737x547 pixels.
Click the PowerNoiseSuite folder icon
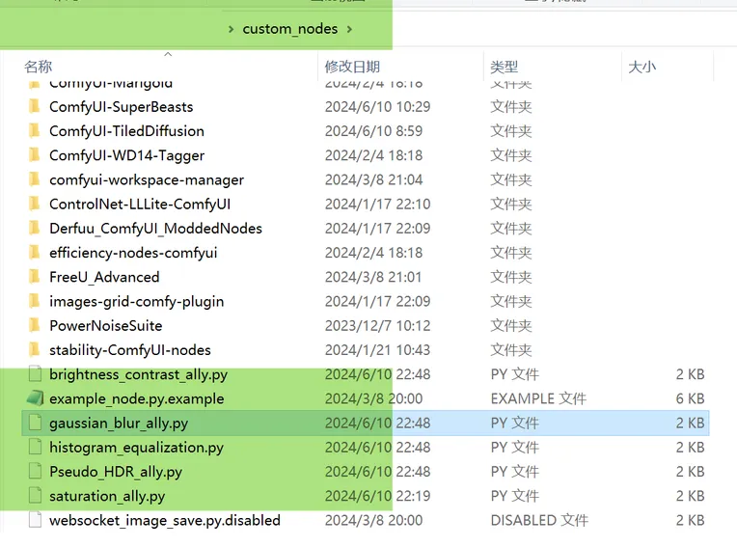pos(35,325)
